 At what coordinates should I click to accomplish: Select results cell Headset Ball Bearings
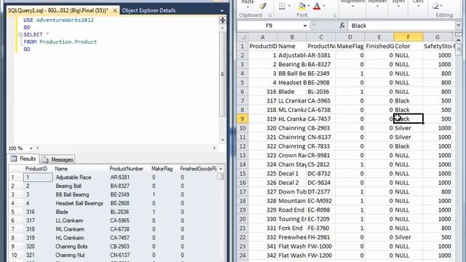(79, 203)
